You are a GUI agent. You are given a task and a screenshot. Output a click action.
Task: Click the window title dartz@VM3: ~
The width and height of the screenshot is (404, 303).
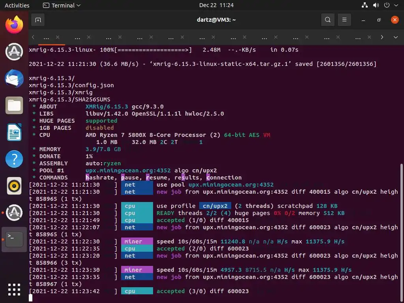216,20
